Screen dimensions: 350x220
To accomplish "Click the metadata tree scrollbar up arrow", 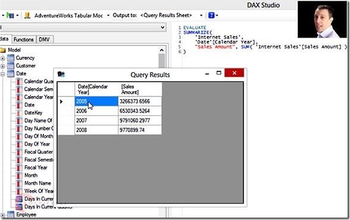I will 162,50.
